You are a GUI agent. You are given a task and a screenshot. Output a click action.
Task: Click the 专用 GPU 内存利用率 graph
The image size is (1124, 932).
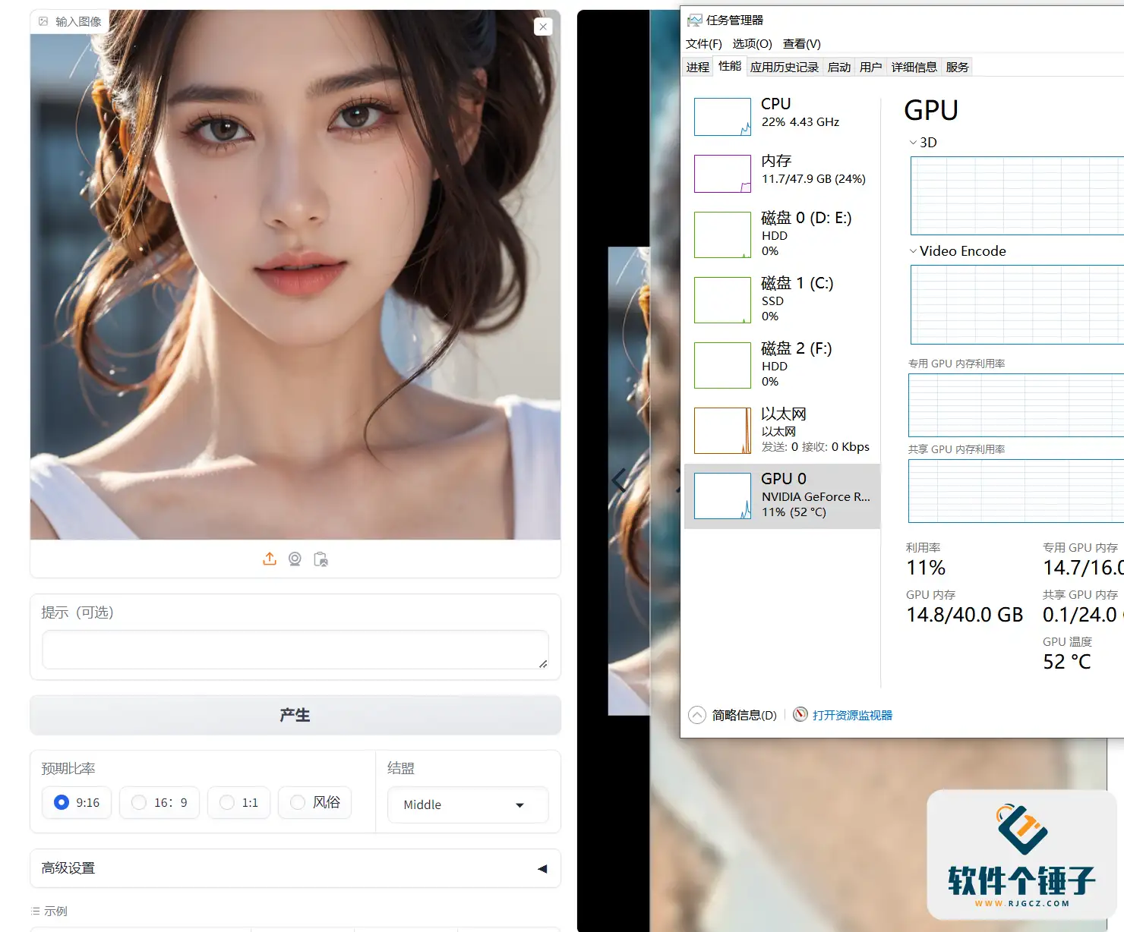click(1016, 405)
